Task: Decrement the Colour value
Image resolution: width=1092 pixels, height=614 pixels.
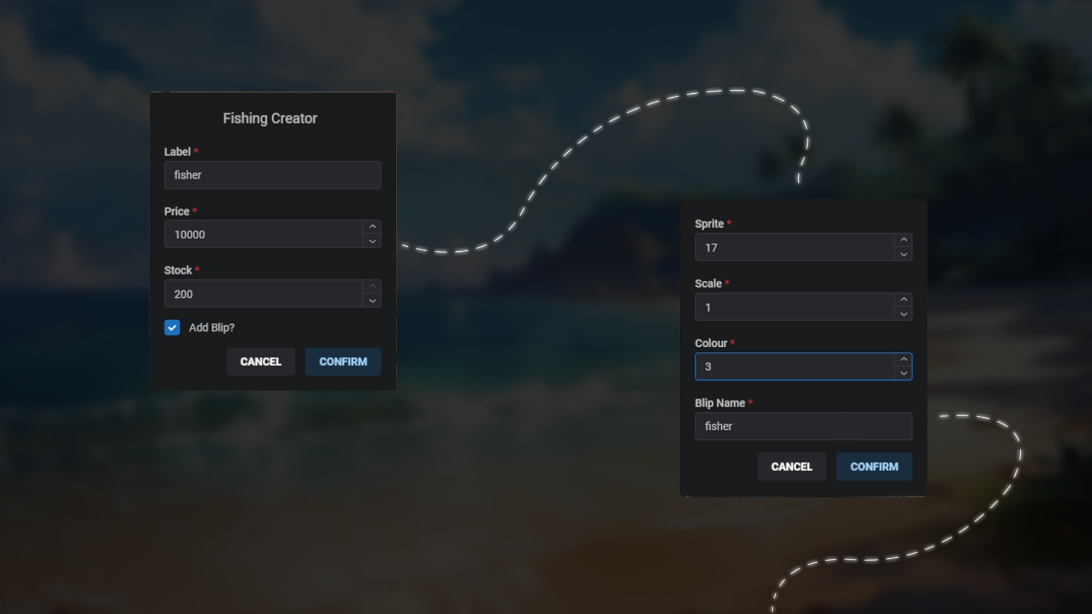Action: [904, 374]
